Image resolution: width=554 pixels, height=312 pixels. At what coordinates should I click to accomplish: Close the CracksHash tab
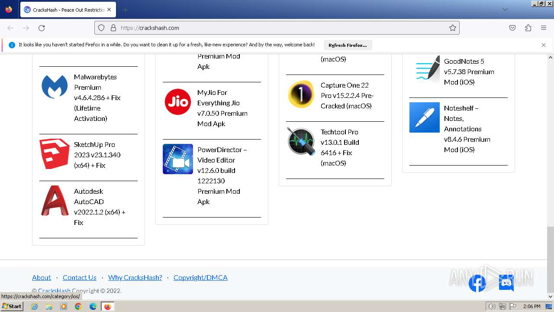[109, 10]
